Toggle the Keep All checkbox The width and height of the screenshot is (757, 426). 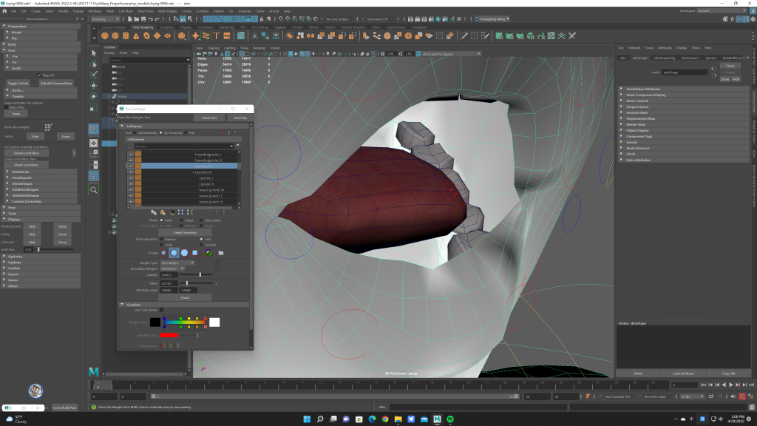pos(38,75)
